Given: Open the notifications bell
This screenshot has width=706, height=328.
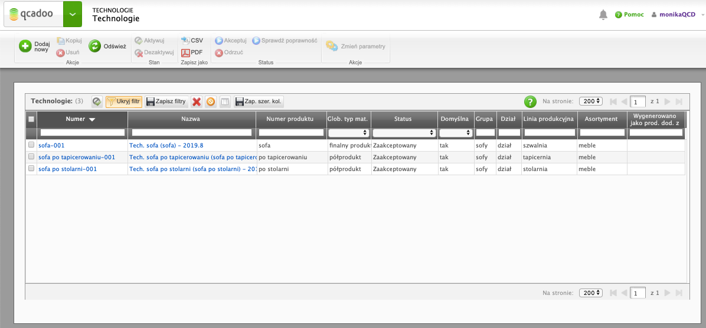Looking at the screenshot, I should tap(603, 15).
